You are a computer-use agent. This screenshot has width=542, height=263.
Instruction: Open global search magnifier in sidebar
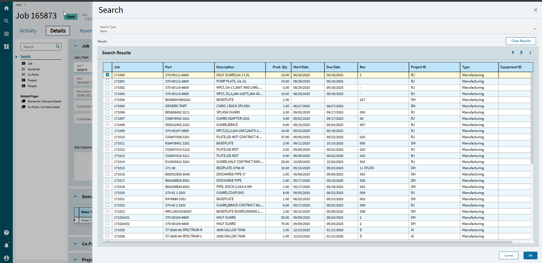tap(6, 21)
